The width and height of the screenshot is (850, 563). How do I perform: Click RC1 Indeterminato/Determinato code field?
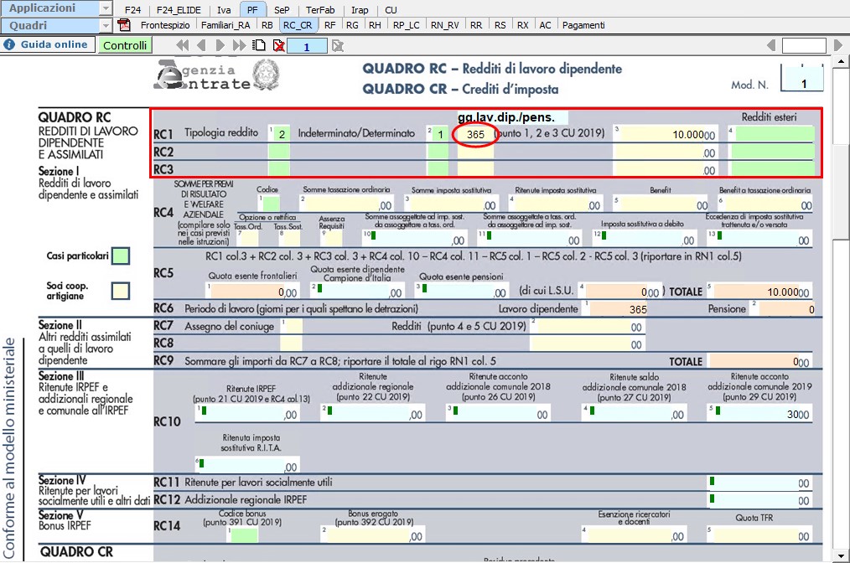[436, 133]
